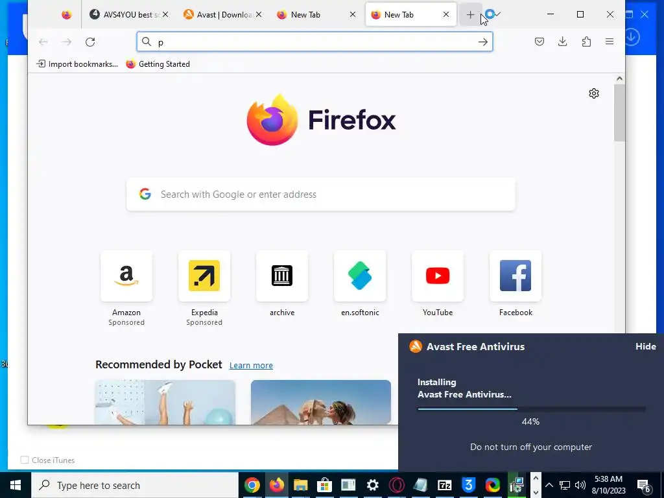
Task: Tick the Close iTunes checkbox
Action: [x=25, y=460]
